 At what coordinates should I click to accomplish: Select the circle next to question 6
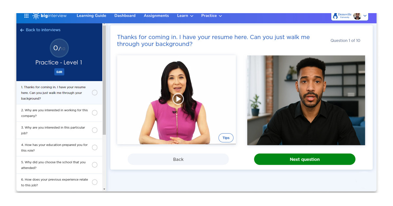coord(95,182)
